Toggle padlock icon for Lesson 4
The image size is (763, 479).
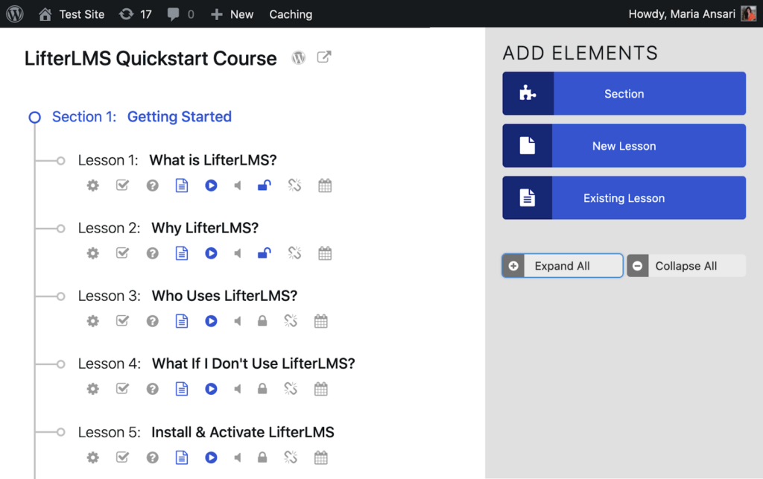coord(262,388)
